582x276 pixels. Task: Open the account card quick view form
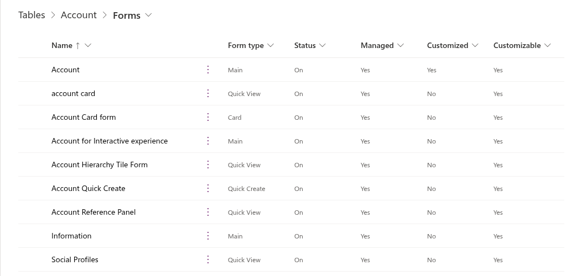tap(73, 93)
